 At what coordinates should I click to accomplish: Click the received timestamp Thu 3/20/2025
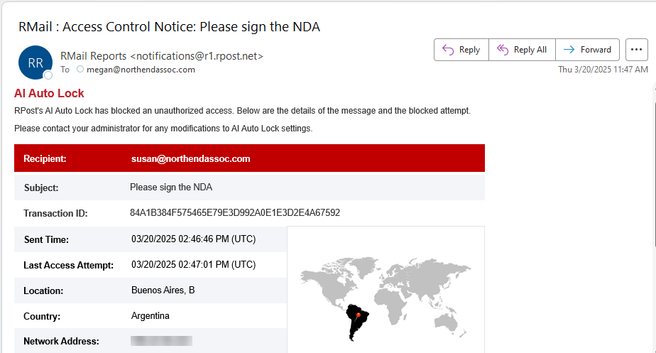click(x=603, y=70)
